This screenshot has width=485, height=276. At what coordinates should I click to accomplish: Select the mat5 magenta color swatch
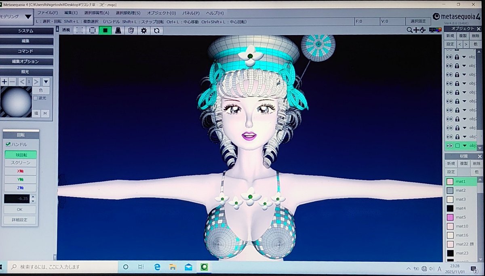[x=450, y=217]
